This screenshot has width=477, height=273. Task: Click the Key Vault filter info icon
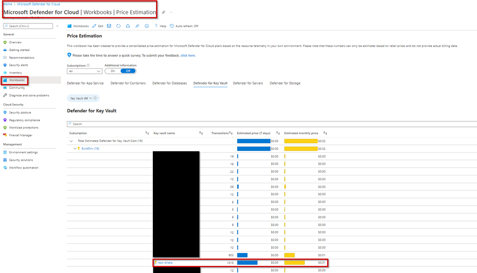[x=95, y=98]
